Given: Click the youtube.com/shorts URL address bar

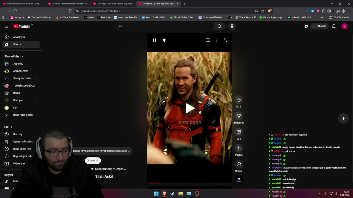Looking at the screenshot, I should click(165, 11).
